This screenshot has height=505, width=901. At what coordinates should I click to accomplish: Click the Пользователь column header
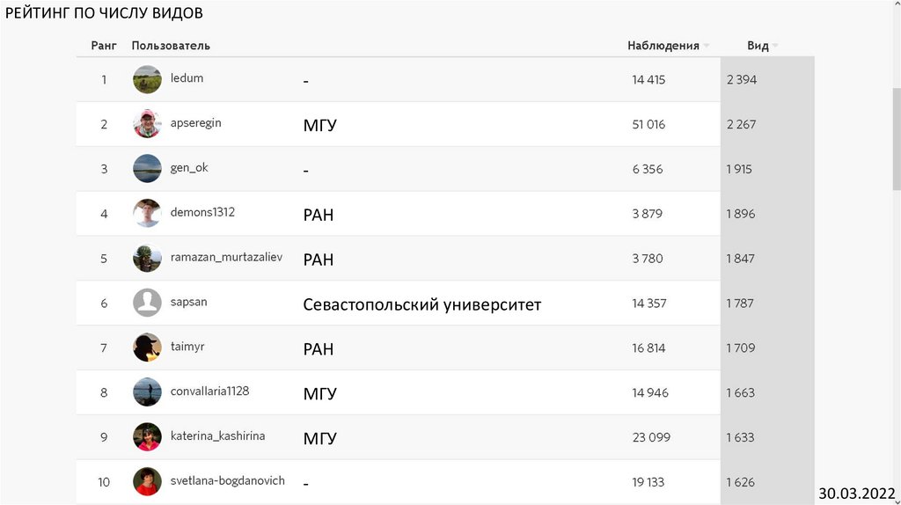point(171,46)
